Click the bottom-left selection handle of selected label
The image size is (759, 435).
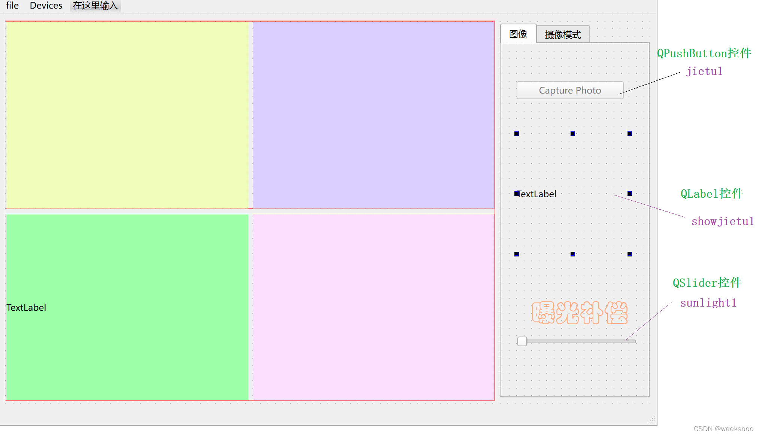click(x=517, y=254)
